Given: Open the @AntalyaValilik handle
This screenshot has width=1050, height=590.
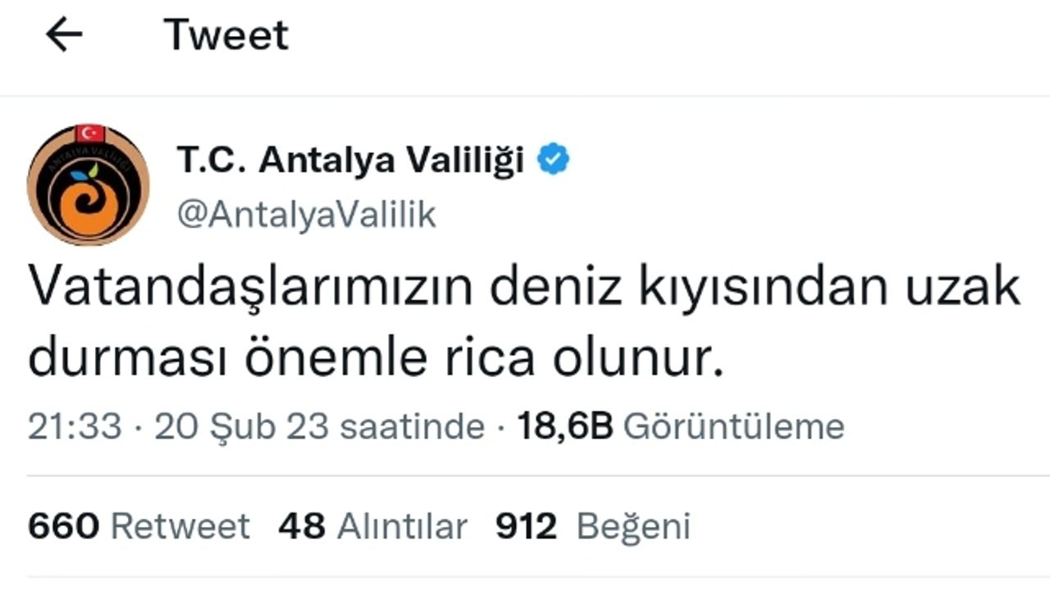Looking at the screenshot, I should click(306, 215).
